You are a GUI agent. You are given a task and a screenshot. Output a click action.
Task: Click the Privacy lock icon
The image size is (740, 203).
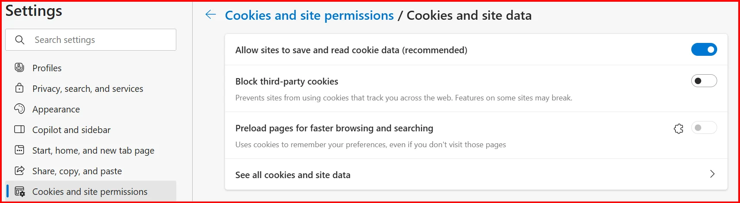[x=19, y=88]
